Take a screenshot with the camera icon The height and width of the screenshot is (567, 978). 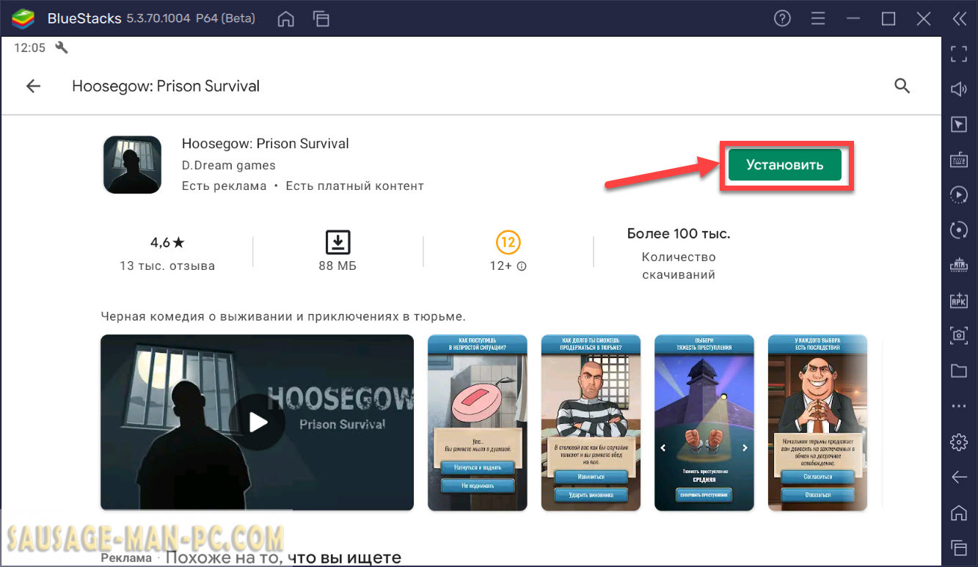tap(959, 334)
